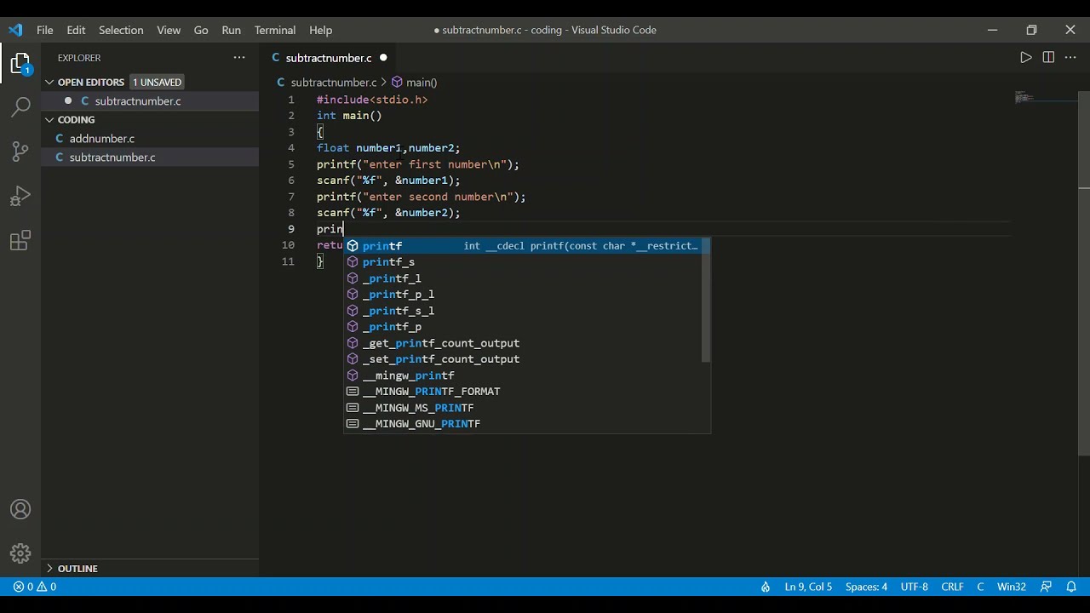Choose __MINGW_PRINTF_FORMAT suggestion
Image resolution: width=1090 pixels, height=613 pixels.
click(522, 392)
